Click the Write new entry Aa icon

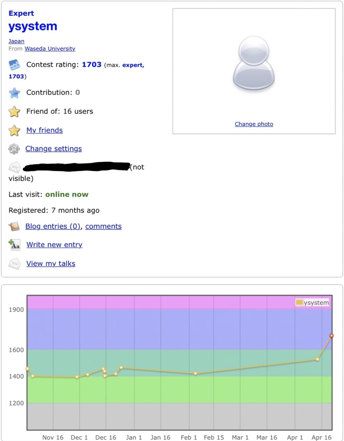[x=14, y=245]
